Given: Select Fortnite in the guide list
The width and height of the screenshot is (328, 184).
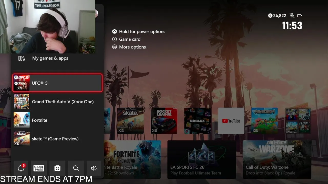Looking at the screenshot, I should coord(57,120).
